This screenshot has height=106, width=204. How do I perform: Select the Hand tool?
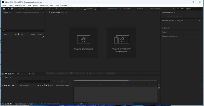tap(12, 9)
